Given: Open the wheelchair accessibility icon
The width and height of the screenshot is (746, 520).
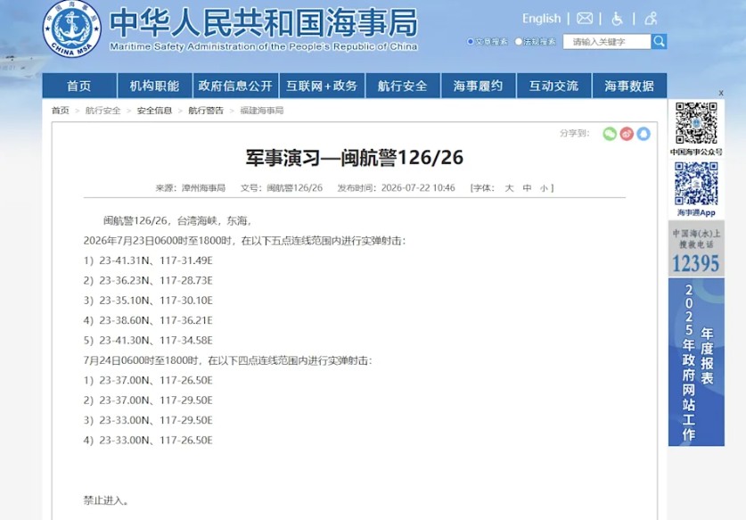Looking at the screenshot, I should (617, 19).
